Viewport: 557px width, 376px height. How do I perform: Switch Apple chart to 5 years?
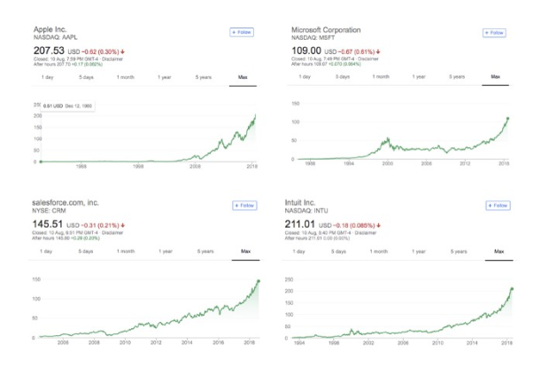(204, 77)
